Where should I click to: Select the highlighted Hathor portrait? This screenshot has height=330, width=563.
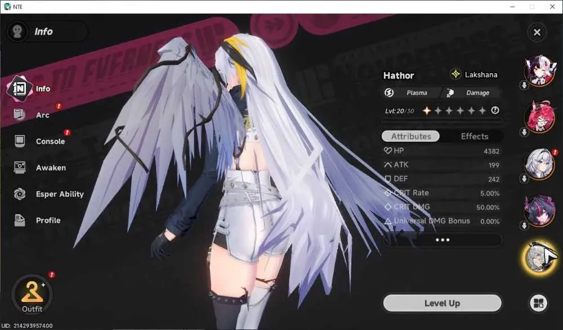[539, 257]
